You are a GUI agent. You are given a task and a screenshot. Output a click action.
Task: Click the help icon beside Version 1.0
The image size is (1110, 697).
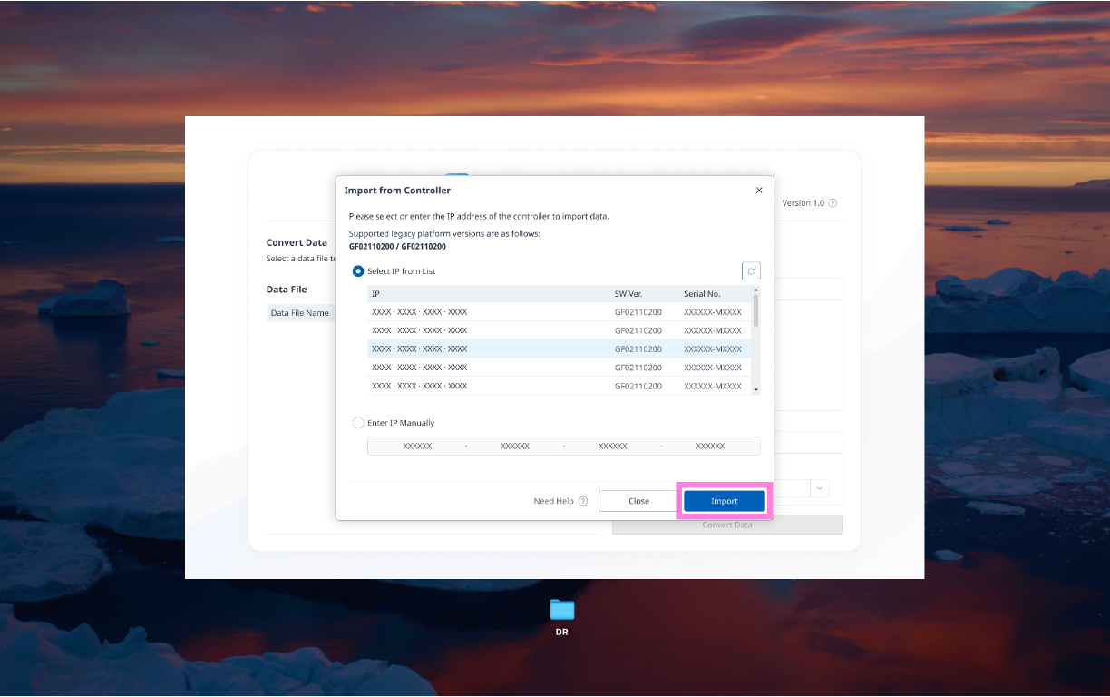coord(832,203)
